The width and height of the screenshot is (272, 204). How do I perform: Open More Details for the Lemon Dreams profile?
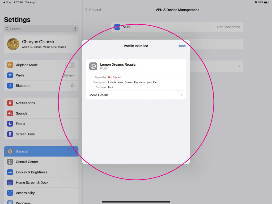[x=136, y=95]
